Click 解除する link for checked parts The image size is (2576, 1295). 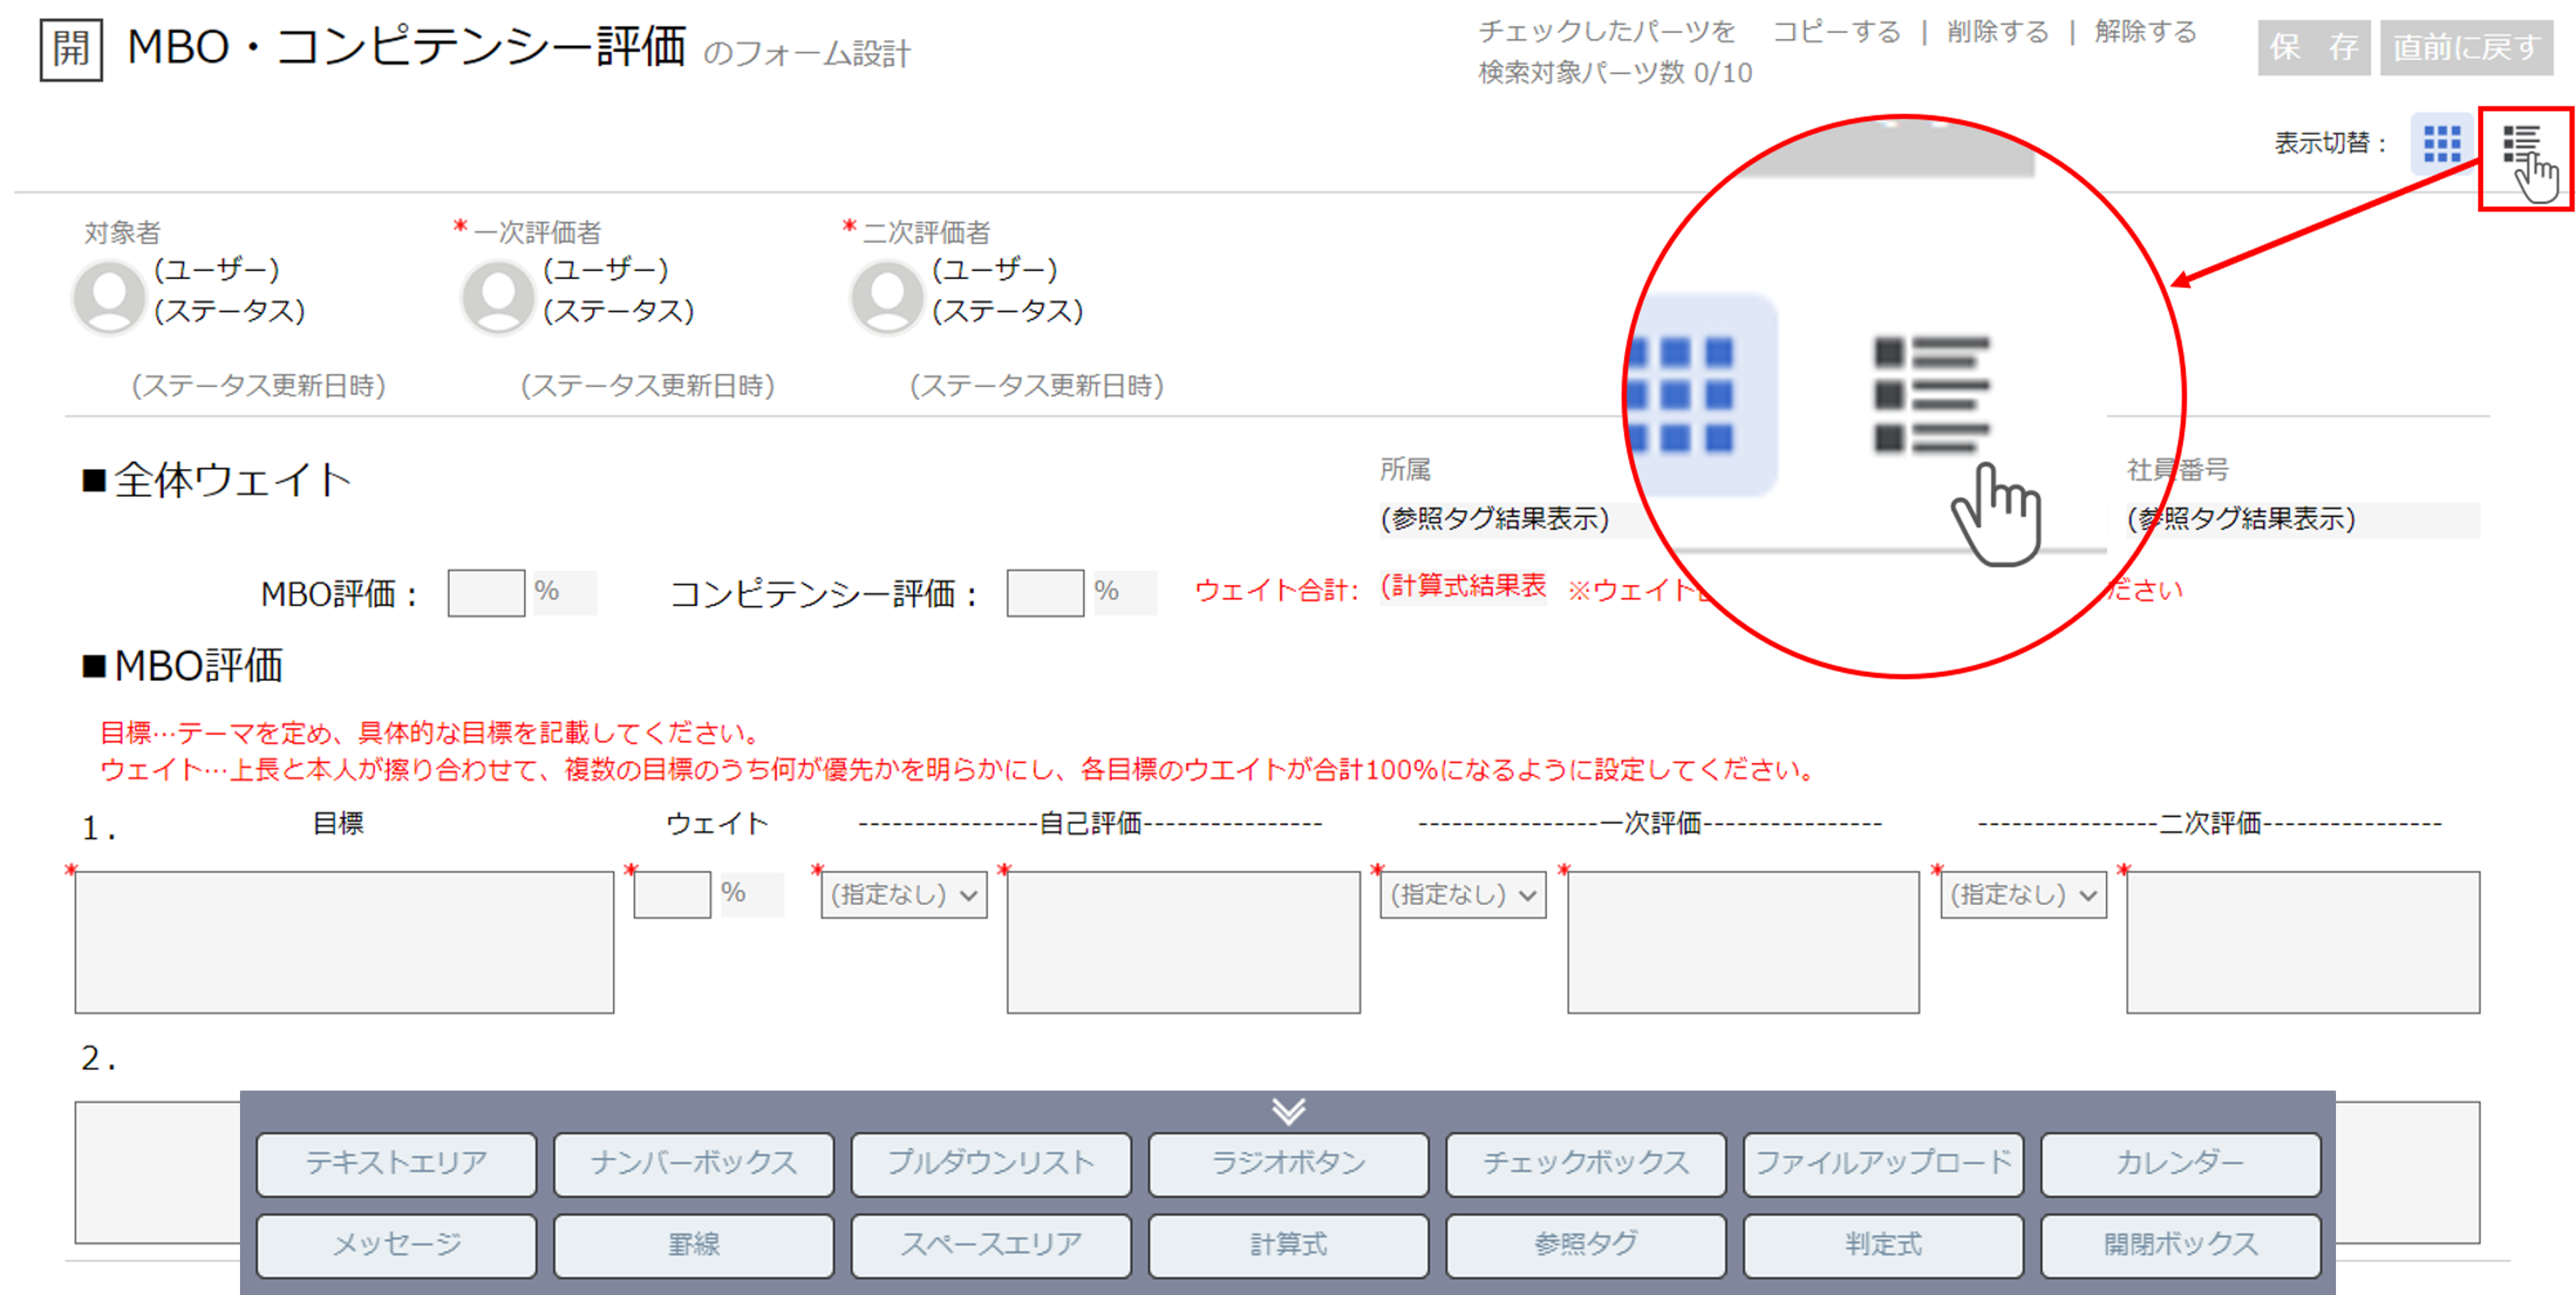click(2145, 32)
